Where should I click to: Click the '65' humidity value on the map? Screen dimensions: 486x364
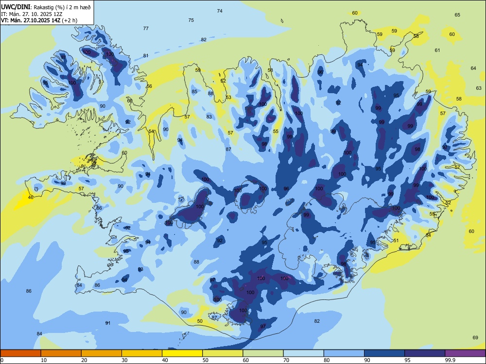[x=457, y=15]
